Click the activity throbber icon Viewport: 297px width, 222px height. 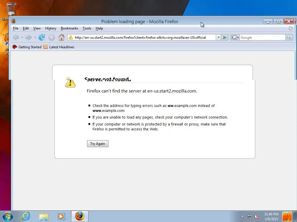click(290, 28)
